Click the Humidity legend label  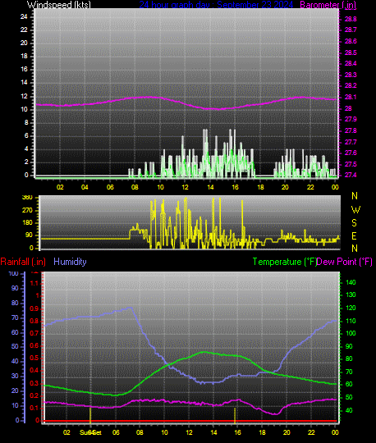(70, 262)
